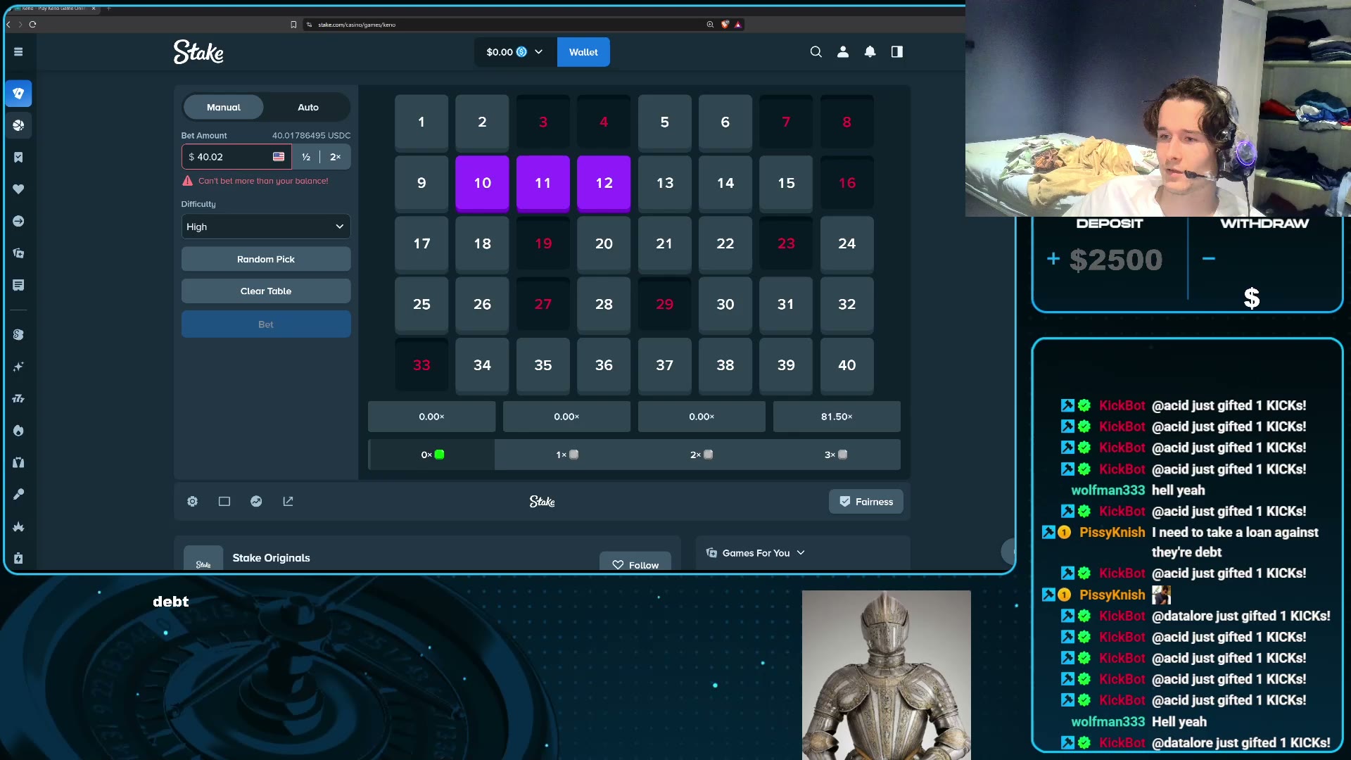Switch to the Manual betting tab
1351x760 pixels.
coord(223,107)
